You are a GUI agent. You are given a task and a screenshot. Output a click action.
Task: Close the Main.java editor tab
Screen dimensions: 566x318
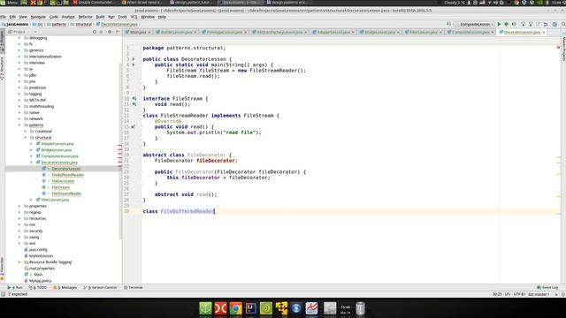pyautogui.click(x=149, y=32)
